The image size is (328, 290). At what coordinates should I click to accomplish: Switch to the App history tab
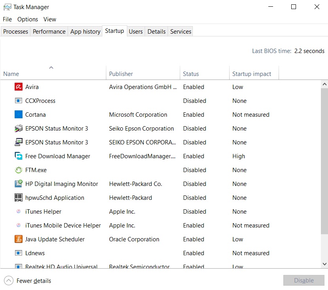point(85,31)
